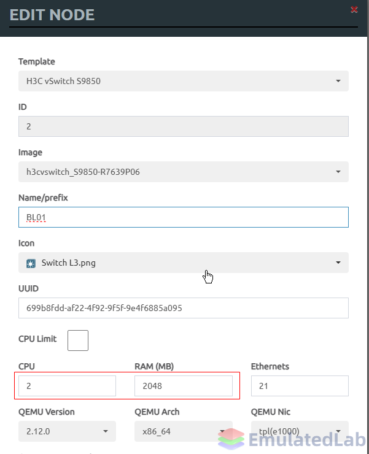Click the CPU Limit label
The image size is (369, 454).
point(37,339)
